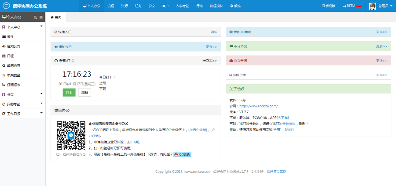This screenshot has width=396, height=186.
Task: Click the 版本:V1.7.7 text
Action: tap(239, 112)
